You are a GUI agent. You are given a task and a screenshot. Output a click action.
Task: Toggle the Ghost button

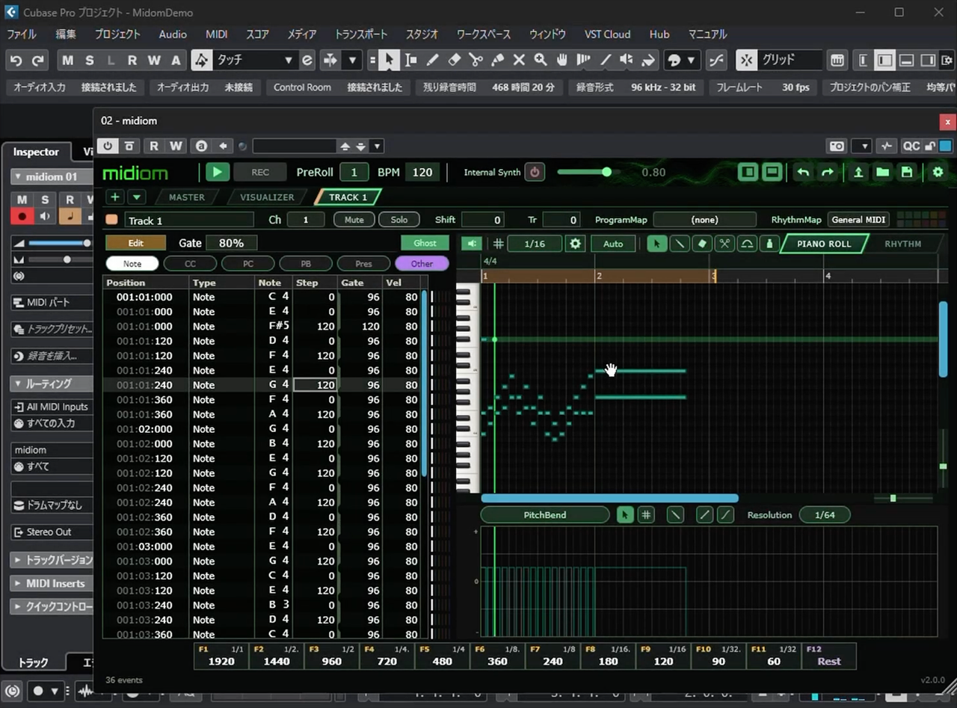tap(425, 243)
